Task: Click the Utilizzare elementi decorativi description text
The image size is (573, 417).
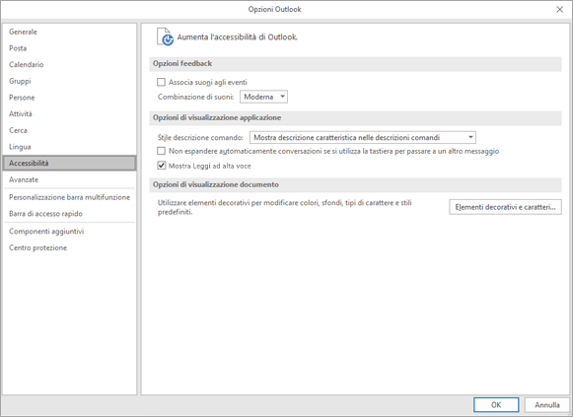Action: point(285,207)
